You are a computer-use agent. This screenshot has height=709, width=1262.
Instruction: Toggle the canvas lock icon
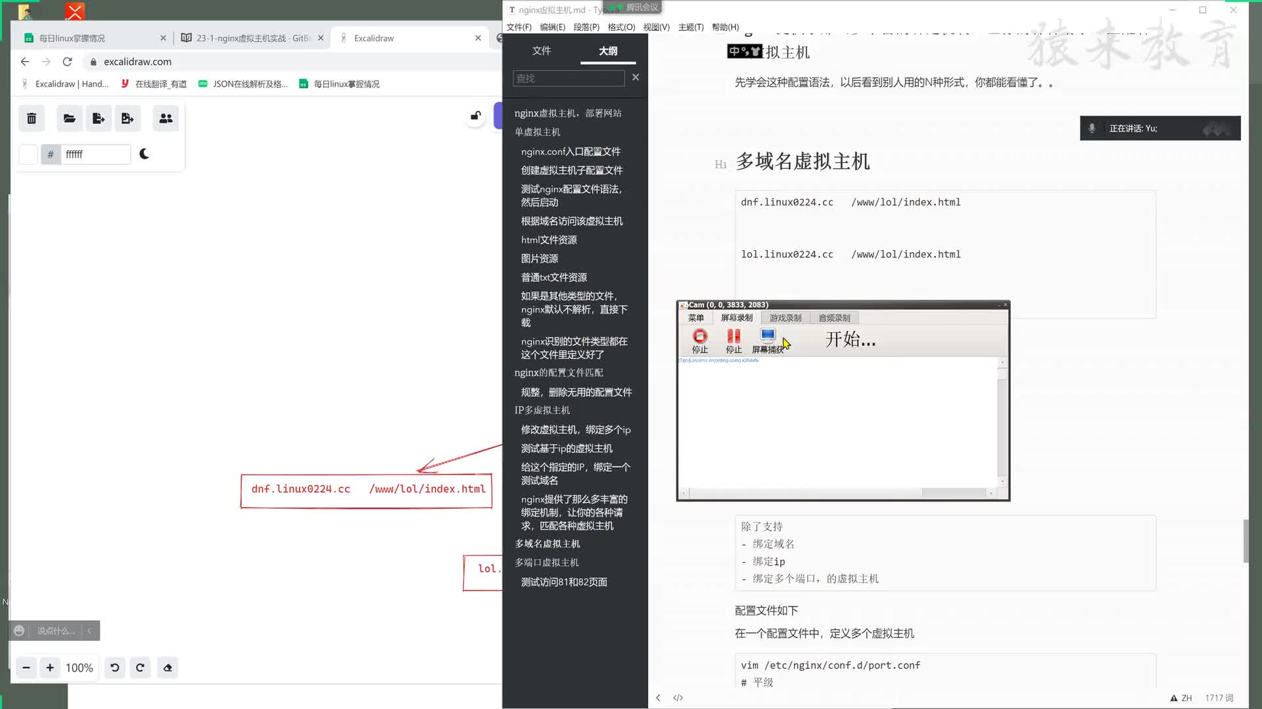[x=475, y=116]
